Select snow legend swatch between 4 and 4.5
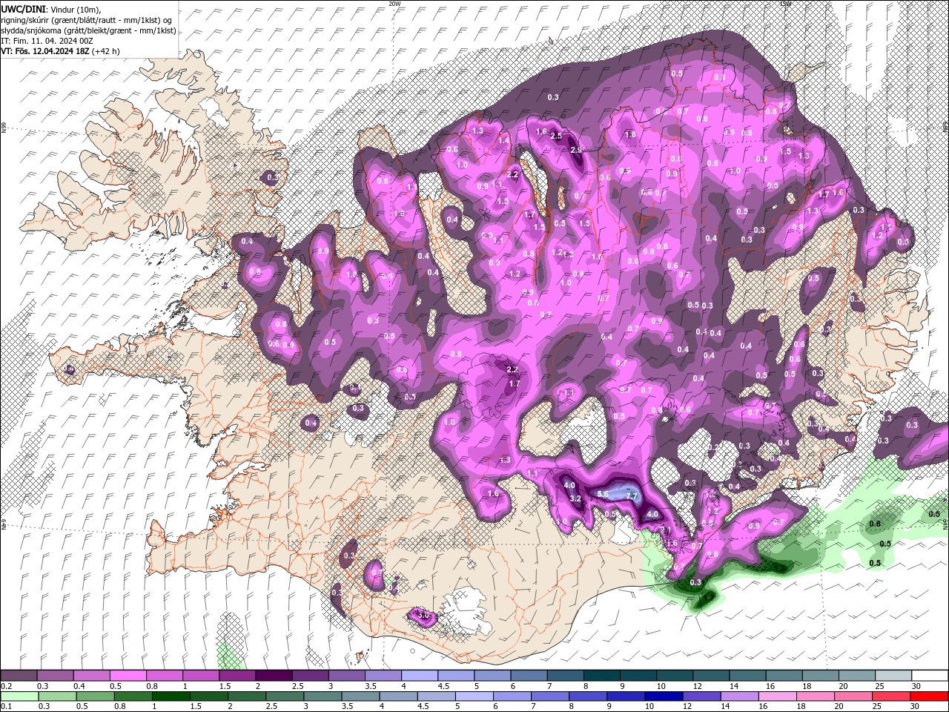 click(420, 676)
